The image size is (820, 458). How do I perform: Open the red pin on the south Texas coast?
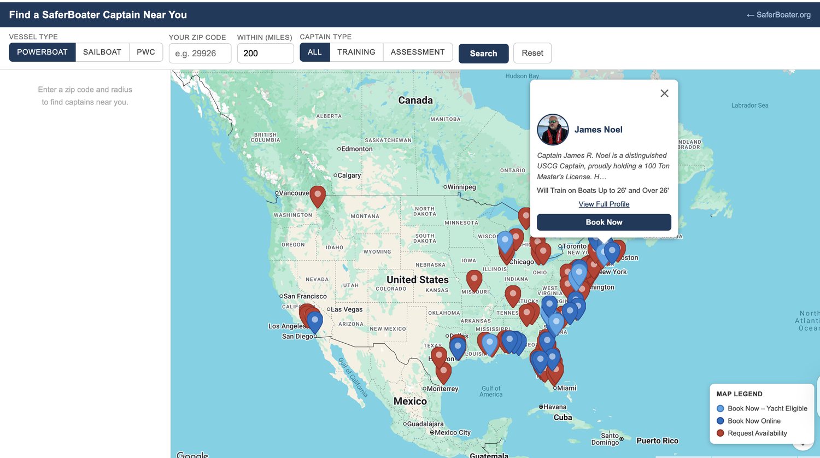[x=443, y=373]
